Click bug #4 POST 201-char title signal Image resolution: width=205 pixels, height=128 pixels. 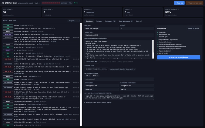[x=41, y=68]
